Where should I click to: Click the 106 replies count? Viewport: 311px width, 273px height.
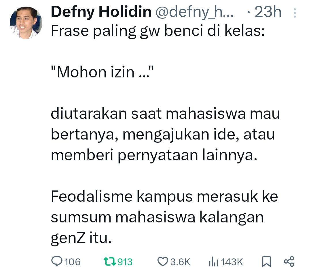click(72, 262)
